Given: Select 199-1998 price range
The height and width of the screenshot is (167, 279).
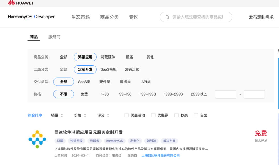Looking at the screenshot, I should [x=148, y=94].
